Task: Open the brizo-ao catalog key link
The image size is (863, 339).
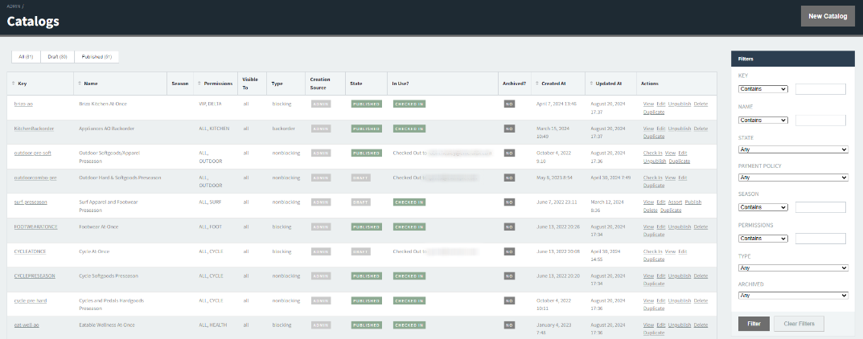Action: (x=23, y=104)
